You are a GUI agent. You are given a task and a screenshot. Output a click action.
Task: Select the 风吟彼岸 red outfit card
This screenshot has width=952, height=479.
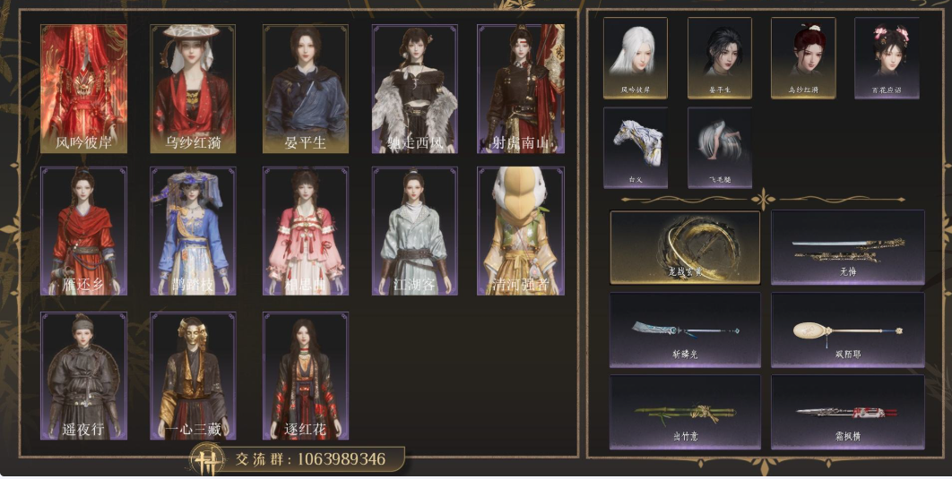[x=83, y=89]
